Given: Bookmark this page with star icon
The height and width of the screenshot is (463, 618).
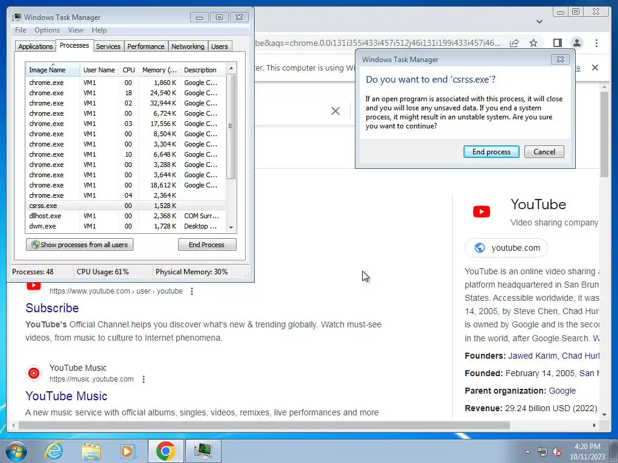Looking at the screenshot, I should pos(534,43).
